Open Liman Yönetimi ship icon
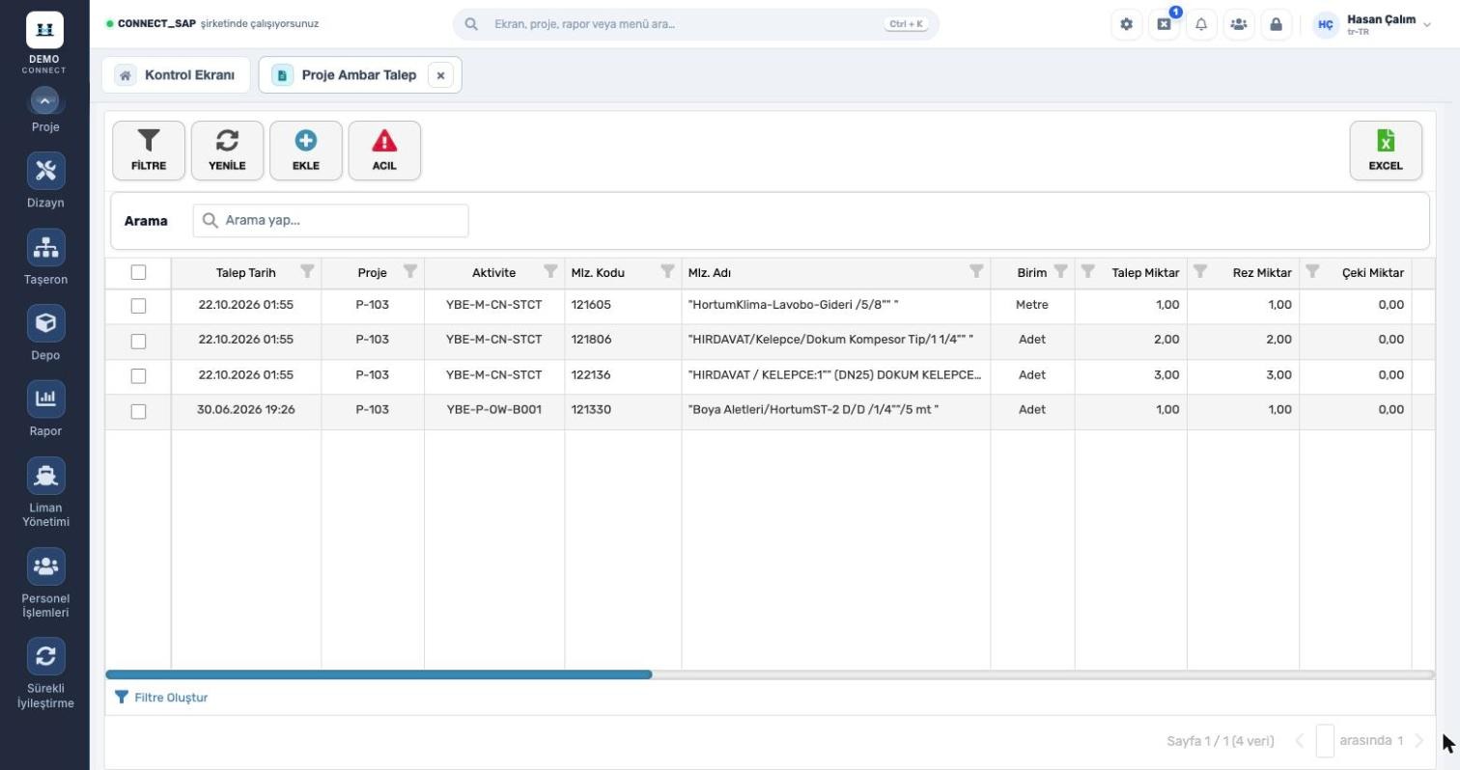The height and width of the screenshot is (770, 1460). (x=45, y=476)
